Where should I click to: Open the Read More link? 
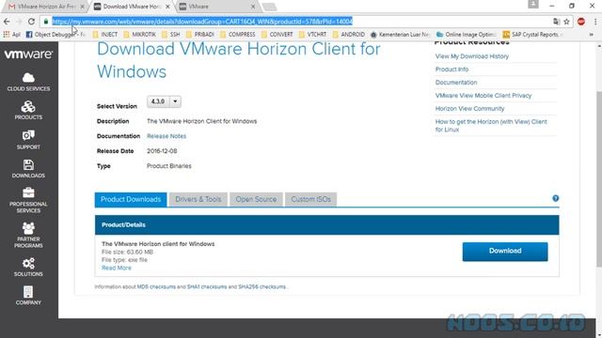pyautogui.click(x=117, y=268)
